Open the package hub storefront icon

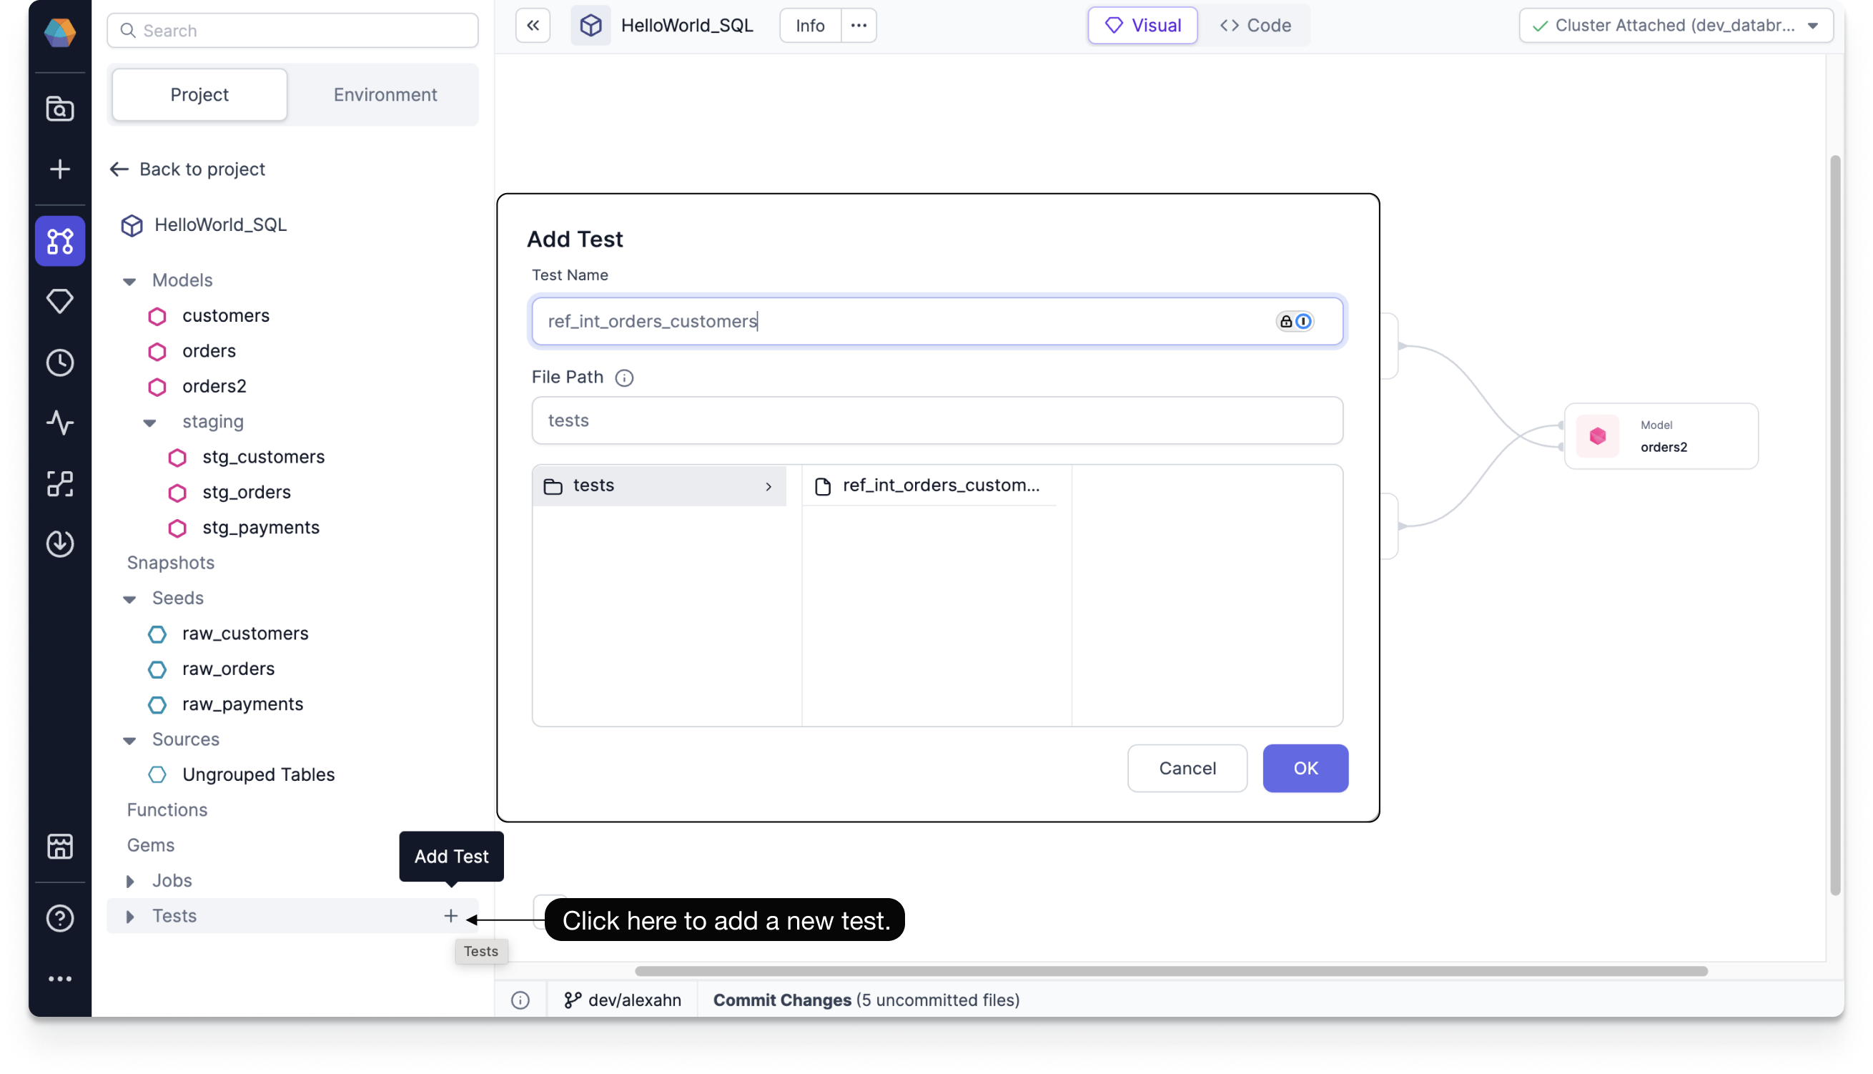click(60, 847)
